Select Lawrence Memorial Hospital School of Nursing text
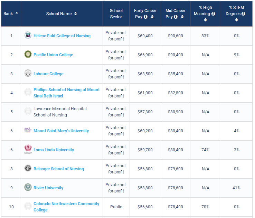This screenshot has height=218, width=255. 60,112
